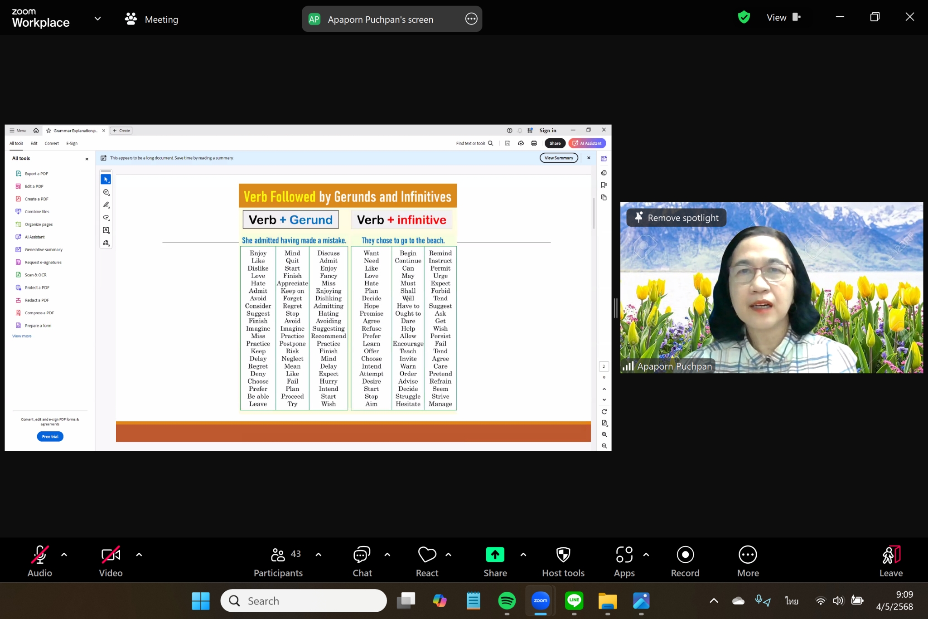Open All tools menu in Acrobat
This screenshot has height=619, width=928.
16,143
